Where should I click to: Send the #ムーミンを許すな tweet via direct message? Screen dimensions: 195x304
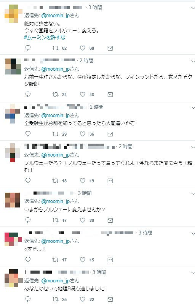click(x=110, y=48)
